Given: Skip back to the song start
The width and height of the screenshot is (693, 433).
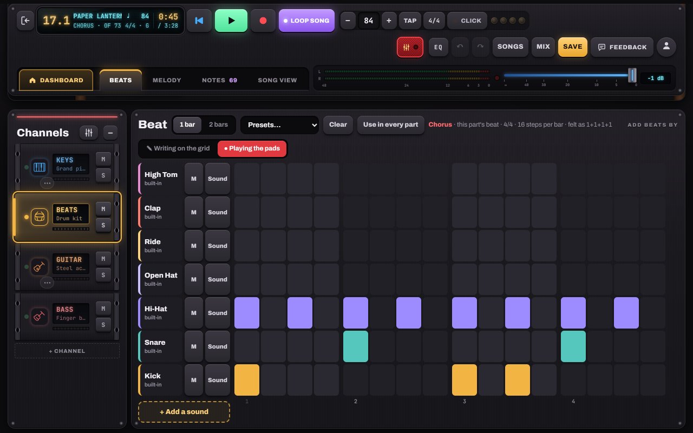Looking at the screenshot, I should coord(199,21).
